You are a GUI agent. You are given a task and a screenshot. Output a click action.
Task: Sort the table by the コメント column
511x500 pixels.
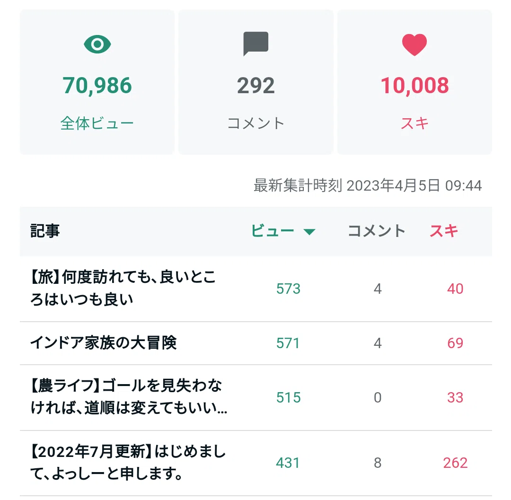(377, 231)
